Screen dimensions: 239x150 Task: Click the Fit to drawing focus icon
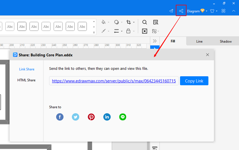(x=145, y=31)
